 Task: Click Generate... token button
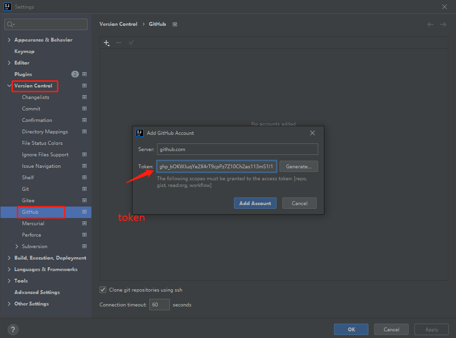(x=299, y=166)
